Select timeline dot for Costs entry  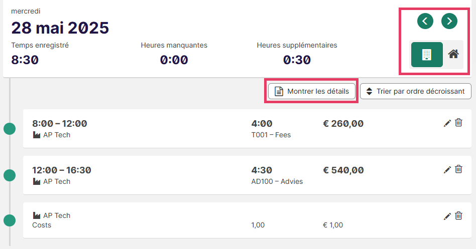coord(10,220)
